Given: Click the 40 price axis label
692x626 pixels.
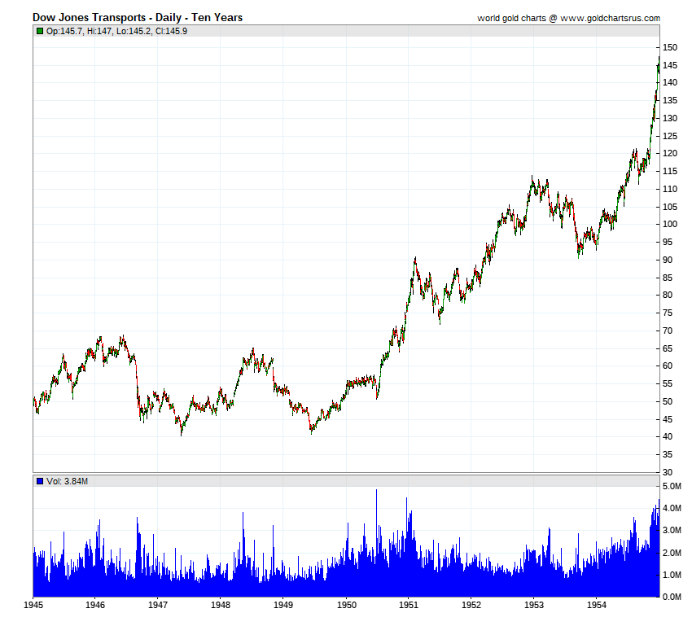Looking at the screenshot, I should coord(668,437).
